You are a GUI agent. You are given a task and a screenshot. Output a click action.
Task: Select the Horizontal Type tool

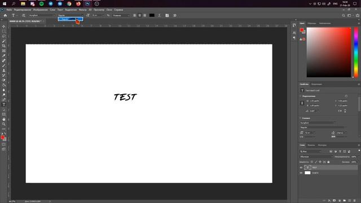(x=4, y=104)
